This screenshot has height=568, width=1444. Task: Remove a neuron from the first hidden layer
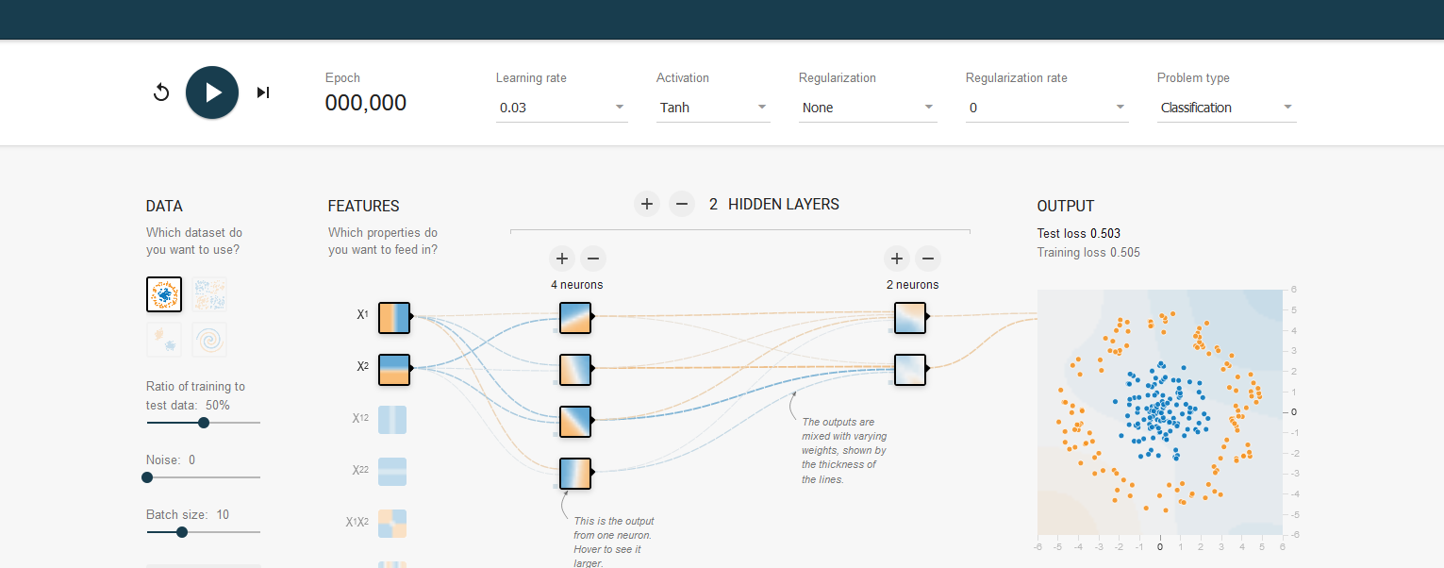592,259
